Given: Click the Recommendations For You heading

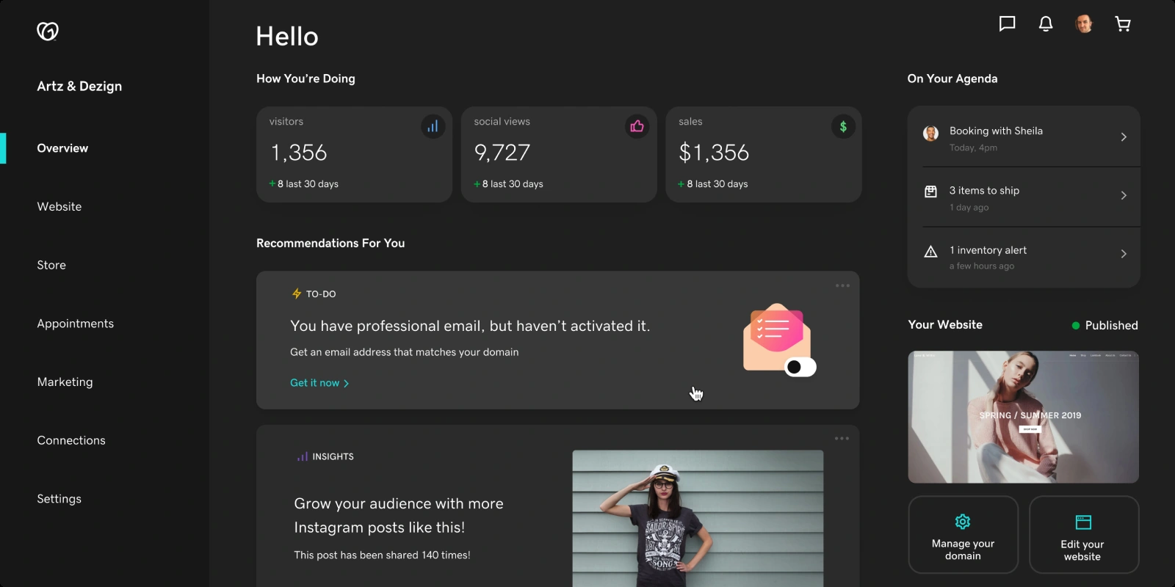Looking at the screenshot, I should click(x=330, y=243).
